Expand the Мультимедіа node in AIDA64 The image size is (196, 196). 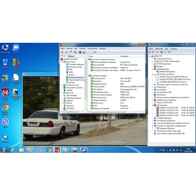(x=62, y=95)
